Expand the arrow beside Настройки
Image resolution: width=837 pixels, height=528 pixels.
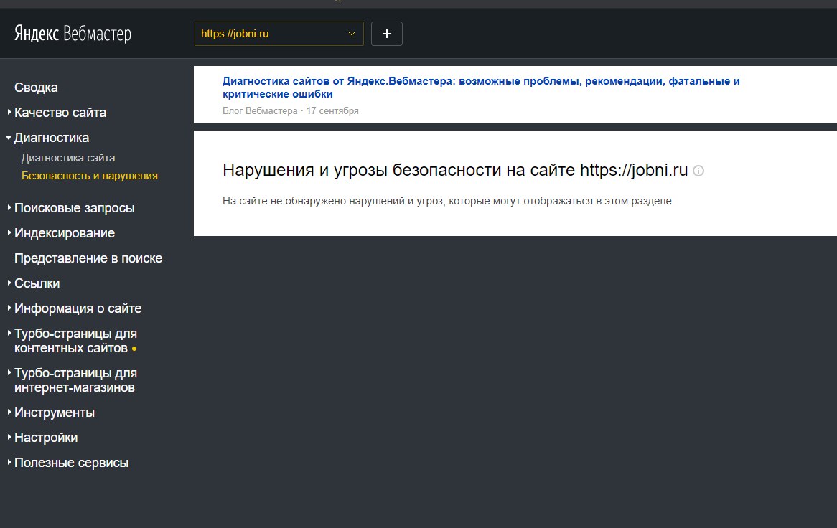click(9, 437)
